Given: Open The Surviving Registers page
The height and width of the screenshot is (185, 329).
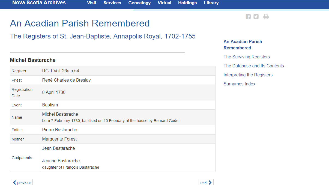Looking at the screenshot, I should [247, 57].
